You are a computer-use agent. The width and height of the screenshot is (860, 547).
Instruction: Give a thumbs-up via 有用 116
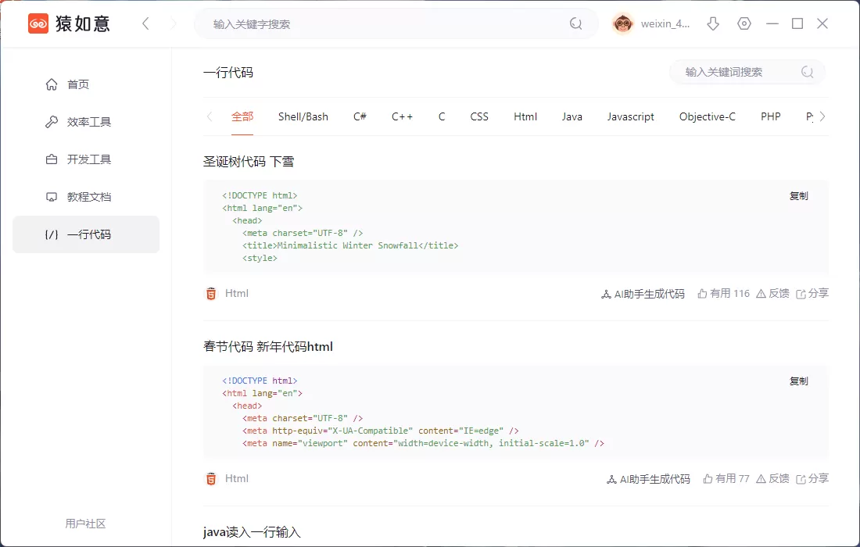(722, 293)
